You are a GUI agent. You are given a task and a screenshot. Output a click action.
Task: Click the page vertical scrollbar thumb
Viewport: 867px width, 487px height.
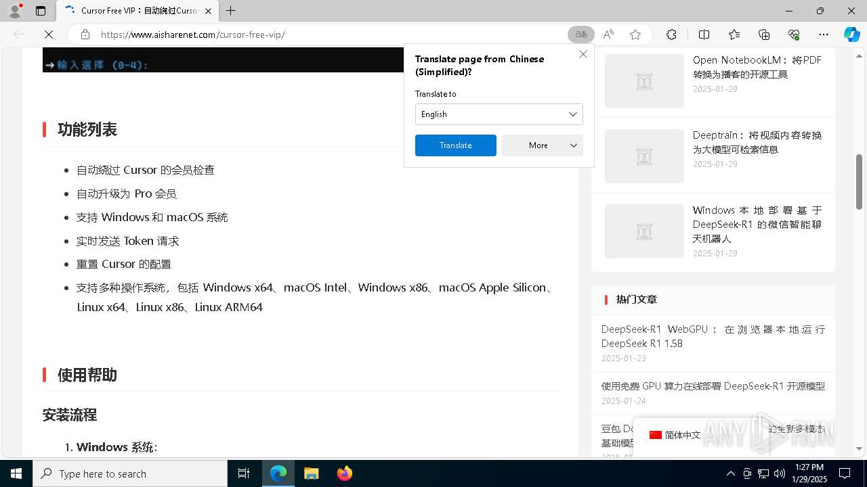[860, 181]
